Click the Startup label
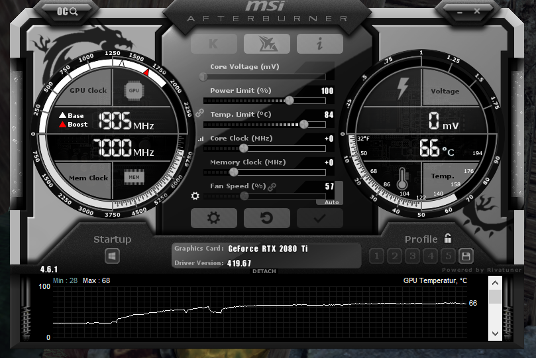The height and width of the screenshot is (358, 536). (113, 239)
